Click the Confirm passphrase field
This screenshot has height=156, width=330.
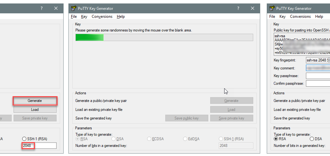click(318, 83)
